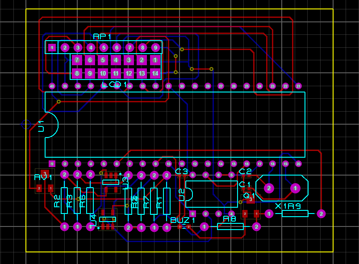Click the R6 resistor label
This screenshot has height=264, width=359.
(83, 201)
